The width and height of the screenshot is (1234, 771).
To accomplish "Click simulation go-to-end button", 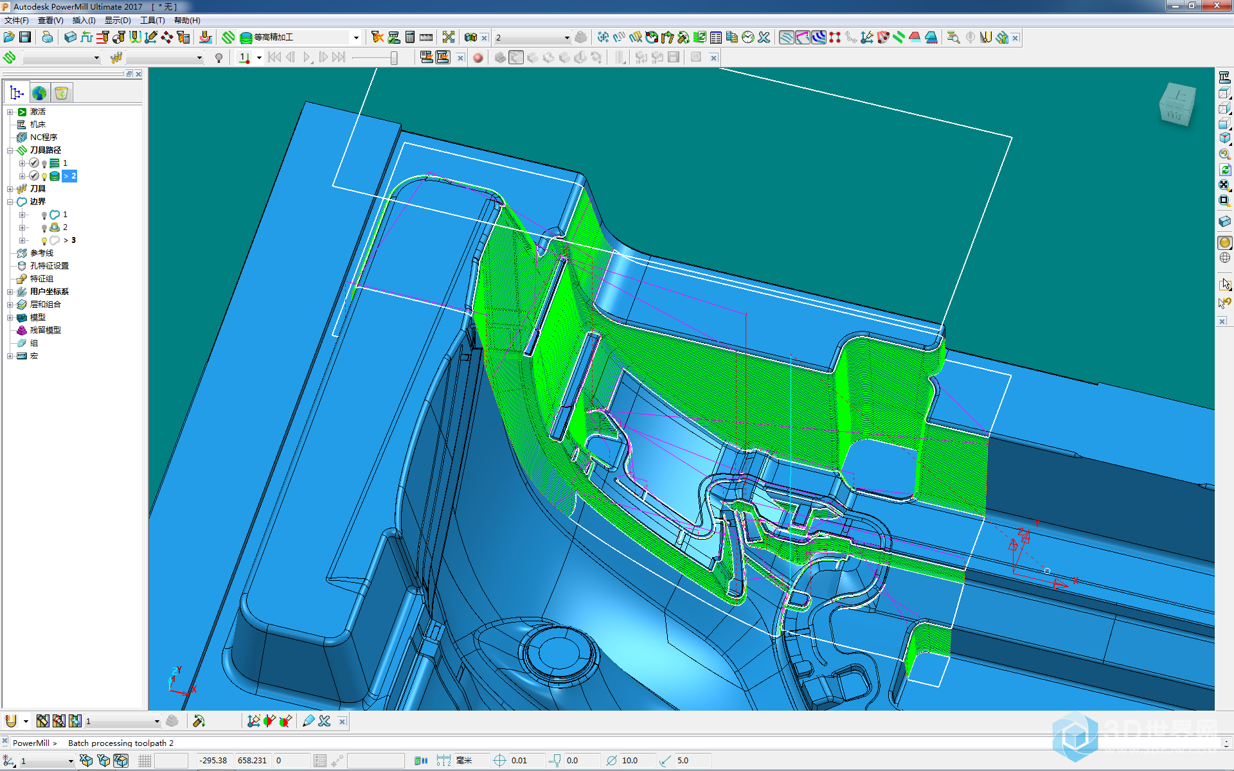I will tap(339, 58).
